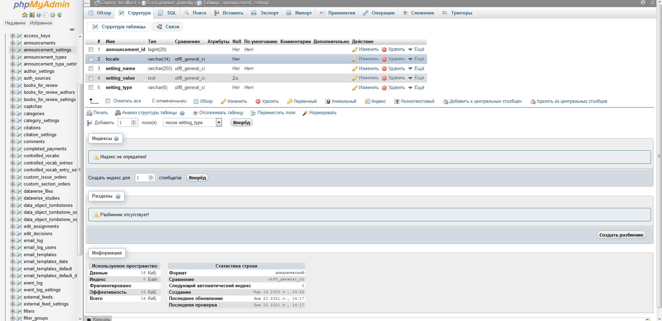Go to phpMyAdmin home via house icon
Screen dimensions: 662x321
pos(25,15)
